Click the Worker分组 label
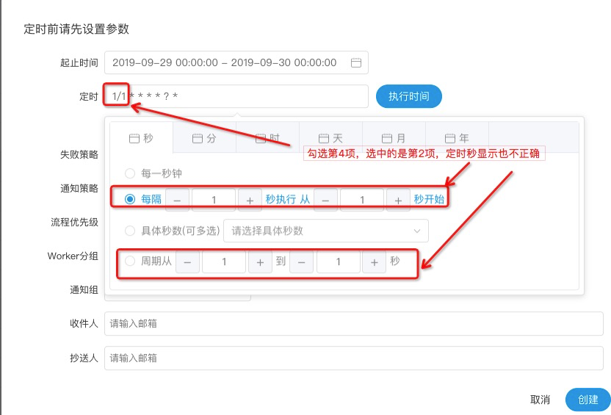Screen dimensions: 611x415 (x=73, y=256)
